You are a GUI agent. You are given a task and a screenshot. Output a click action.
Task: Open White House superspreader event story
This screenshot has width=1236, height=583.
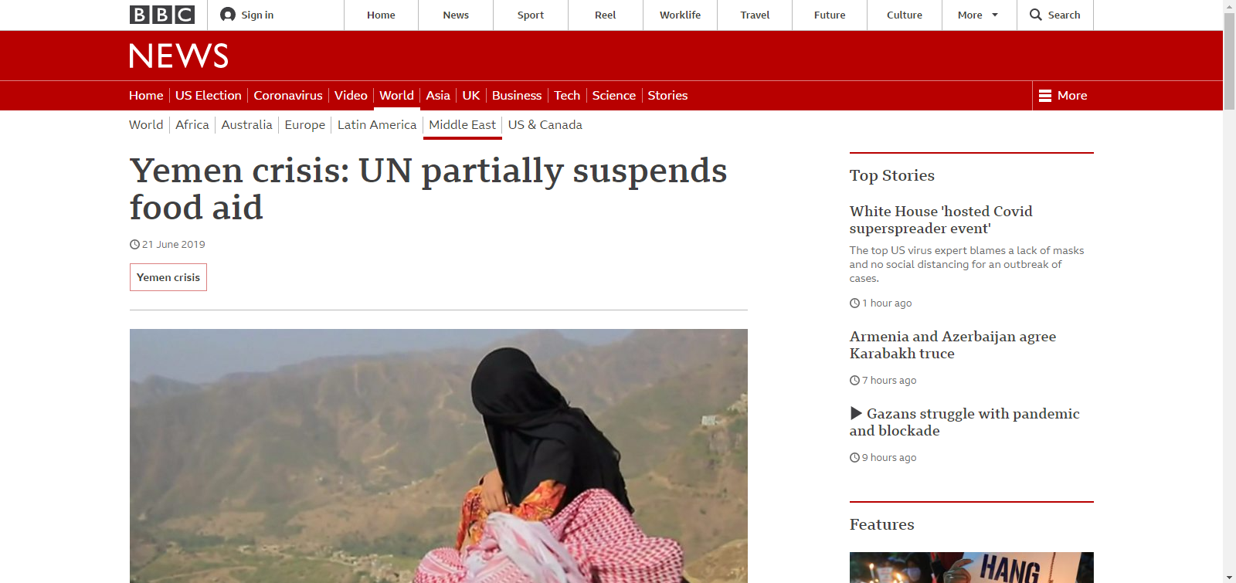click(941, 220)
